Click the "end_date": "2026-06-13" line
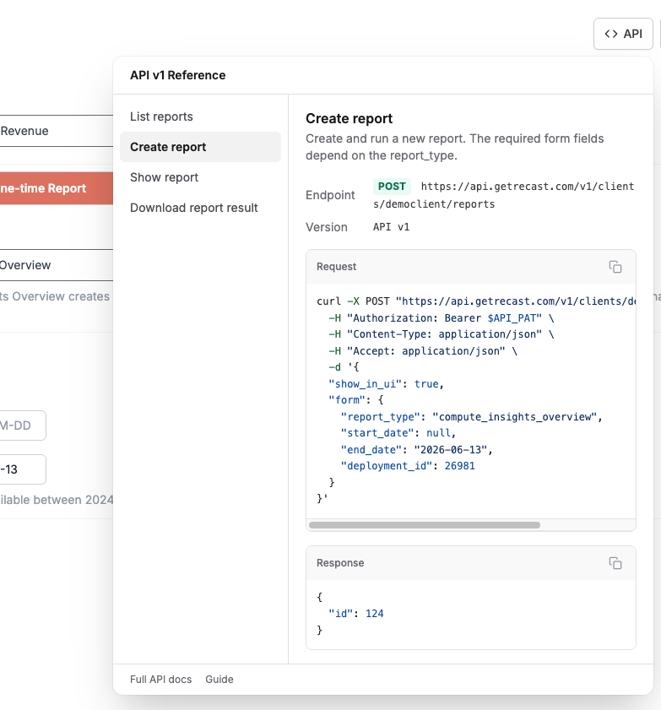Viewport: 661px width, 710px height. 416,449
